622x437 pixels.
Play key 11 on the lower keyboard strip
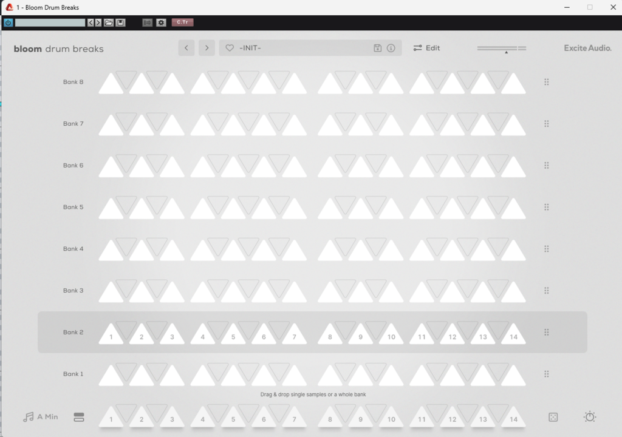click(422, 418)
